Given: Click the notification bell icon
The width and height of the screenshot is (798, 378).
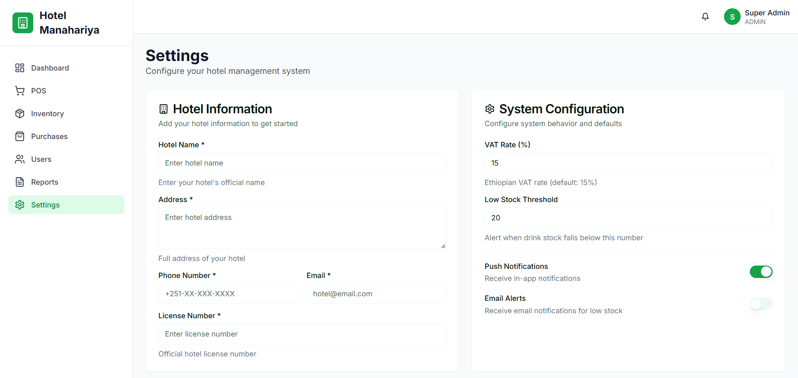Looking at the screenshot, I should [x=705, y=17].
